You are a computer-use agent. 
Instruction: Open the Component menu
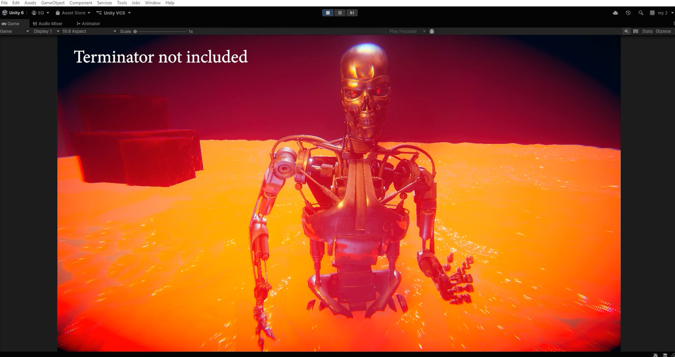click(81, 3)
